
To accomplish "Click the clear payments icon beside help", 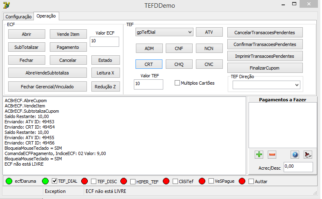I will tap(308, 155).
